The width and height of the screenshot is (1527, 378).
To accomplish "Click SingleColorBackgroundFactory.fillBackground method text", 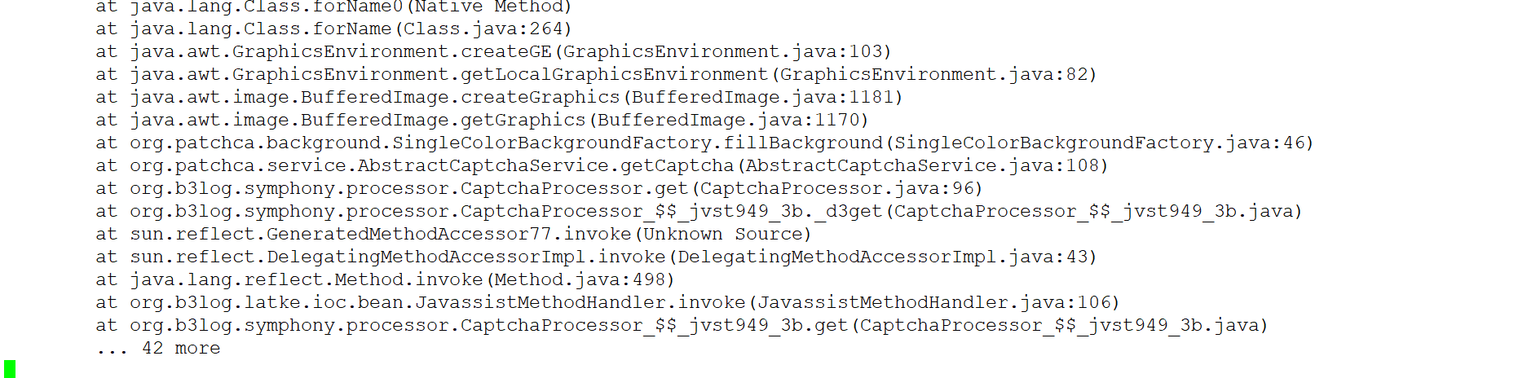I will click(x=638, y=143).
